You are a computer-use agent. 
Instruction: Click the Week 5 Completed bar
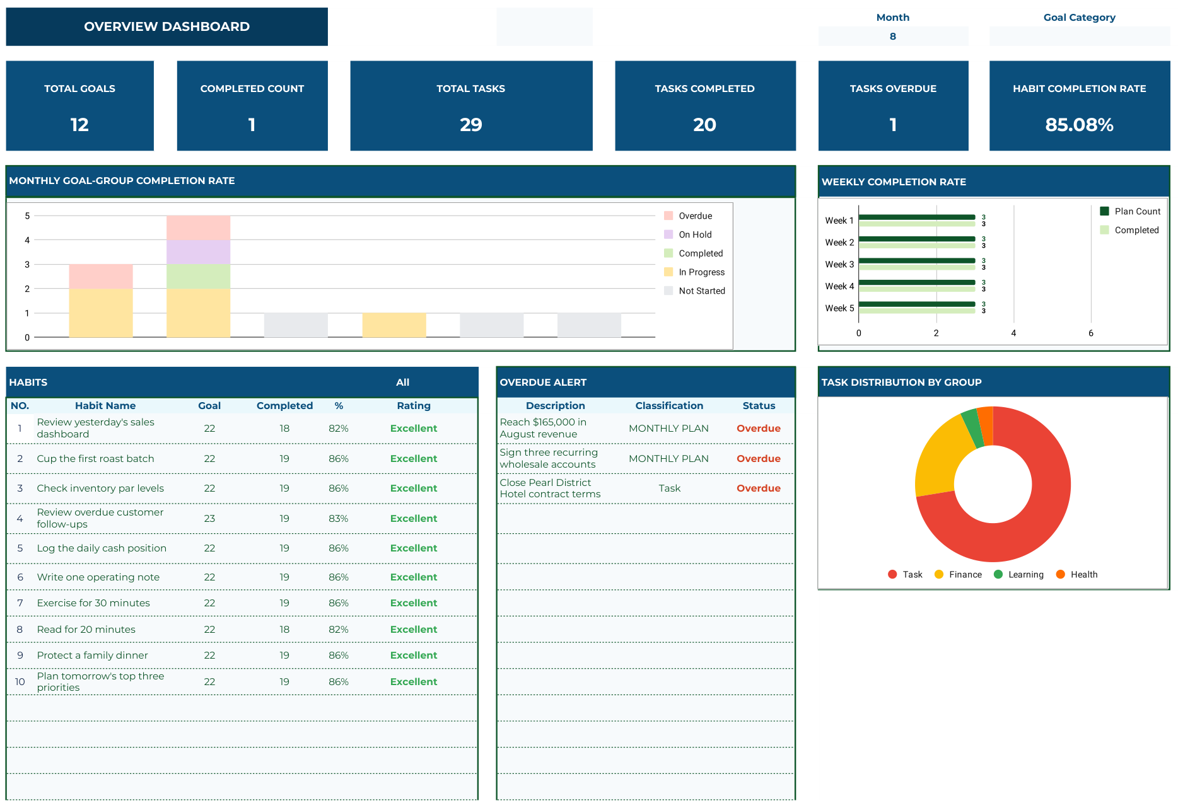pyautogui.click(x=917, y=311)
